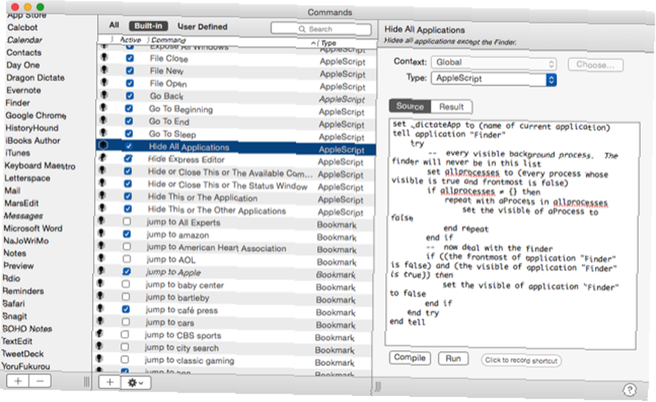Open the Context Global dropdown
This screenshot has width=656, height=402.
pyautogui.click(x=494, y=63)
